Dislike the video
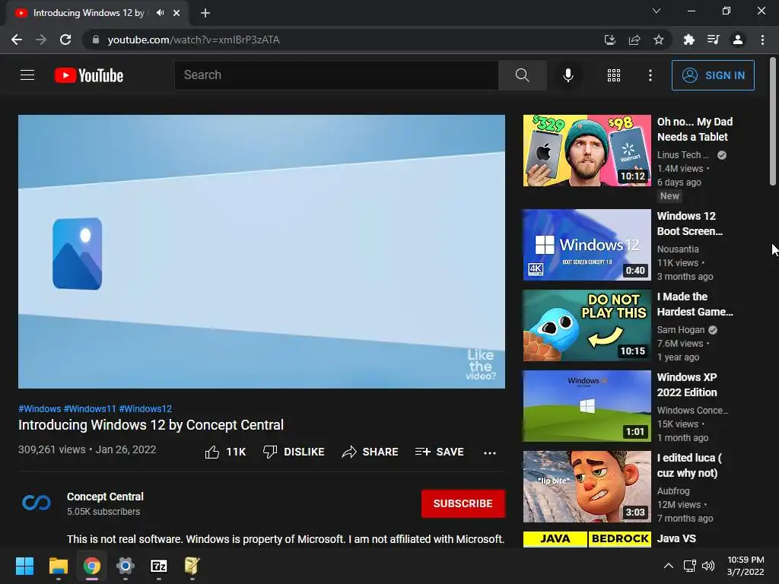The image size is (779, 584). point(294,452)
